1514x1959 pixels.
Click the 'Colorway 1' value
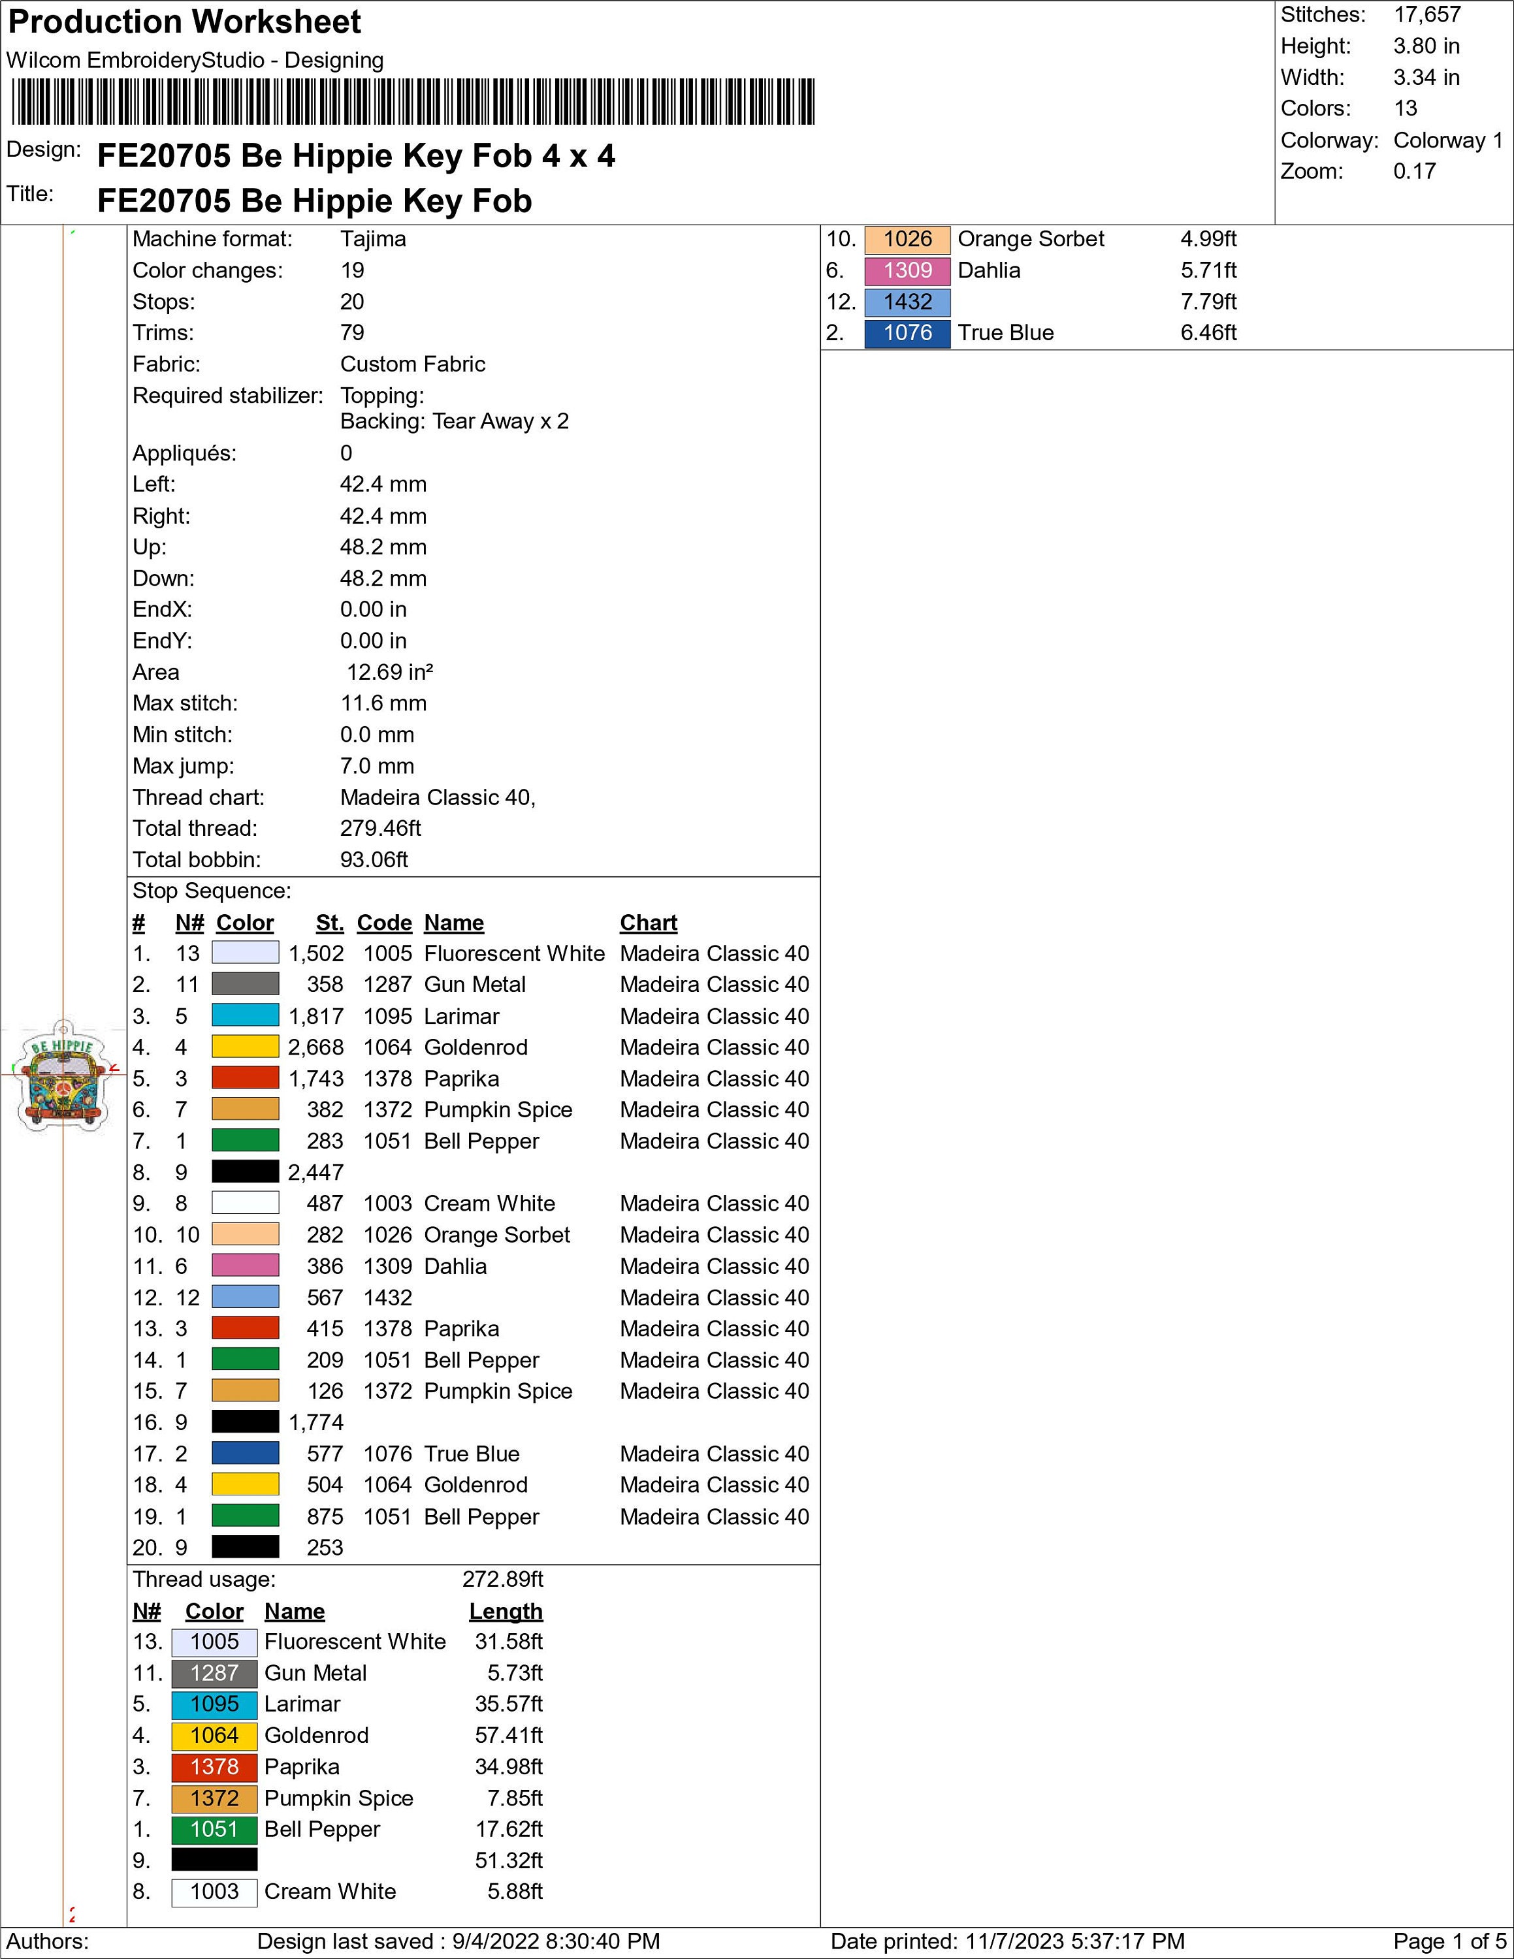point(1447,140)
